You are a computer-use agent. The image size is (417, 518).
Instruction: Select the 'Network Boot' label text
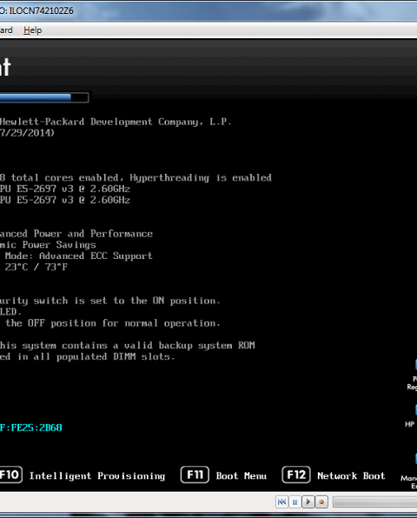click(351, 476)
